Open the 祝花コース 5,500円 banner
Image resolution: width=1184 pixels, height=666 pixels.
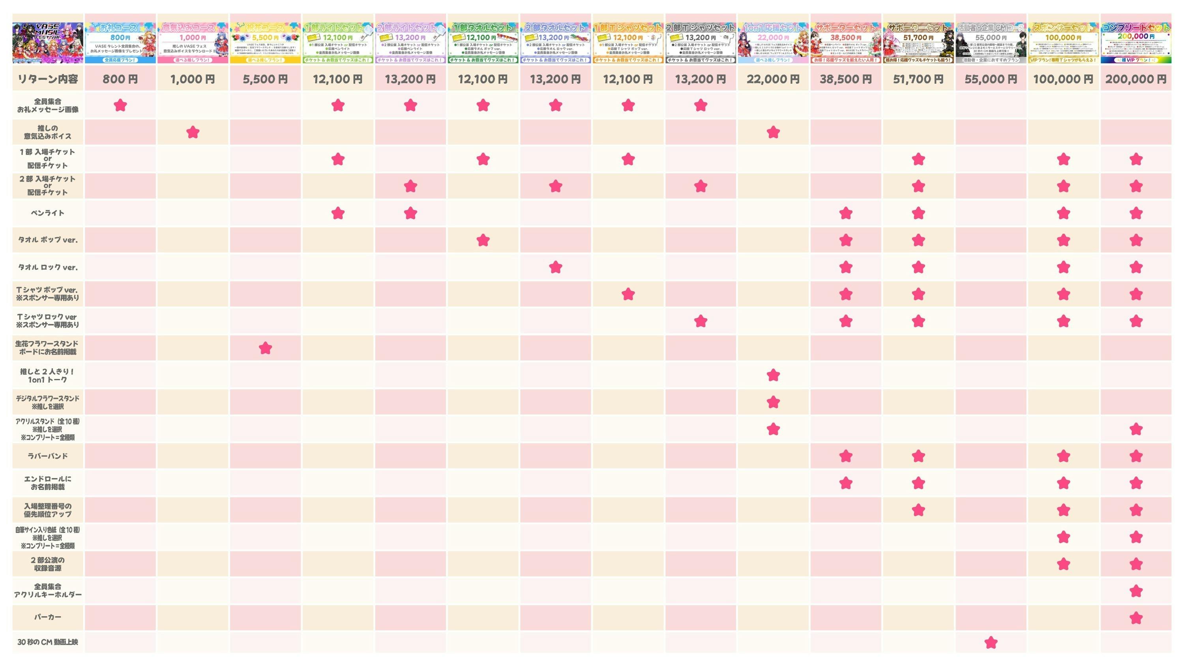pyautogui.click(x=265, y=42)
